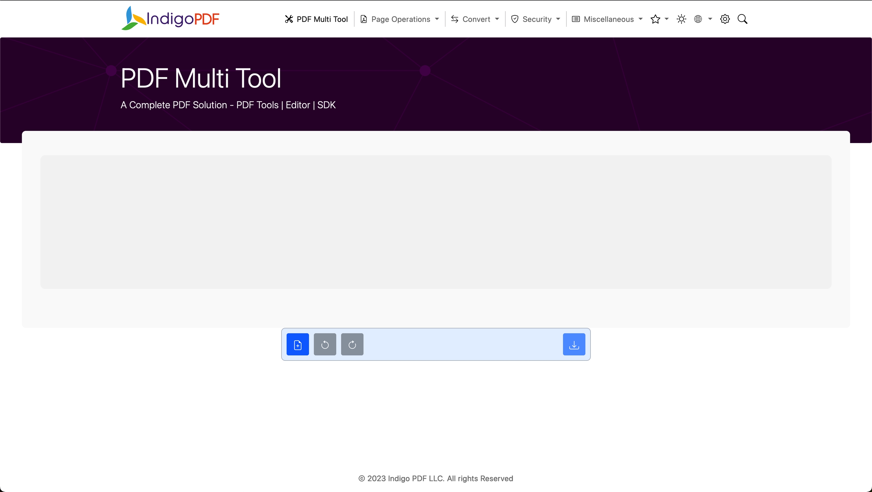Click the swap arrows icon beside Convert
872x492 pixels.
click(455, 19)
